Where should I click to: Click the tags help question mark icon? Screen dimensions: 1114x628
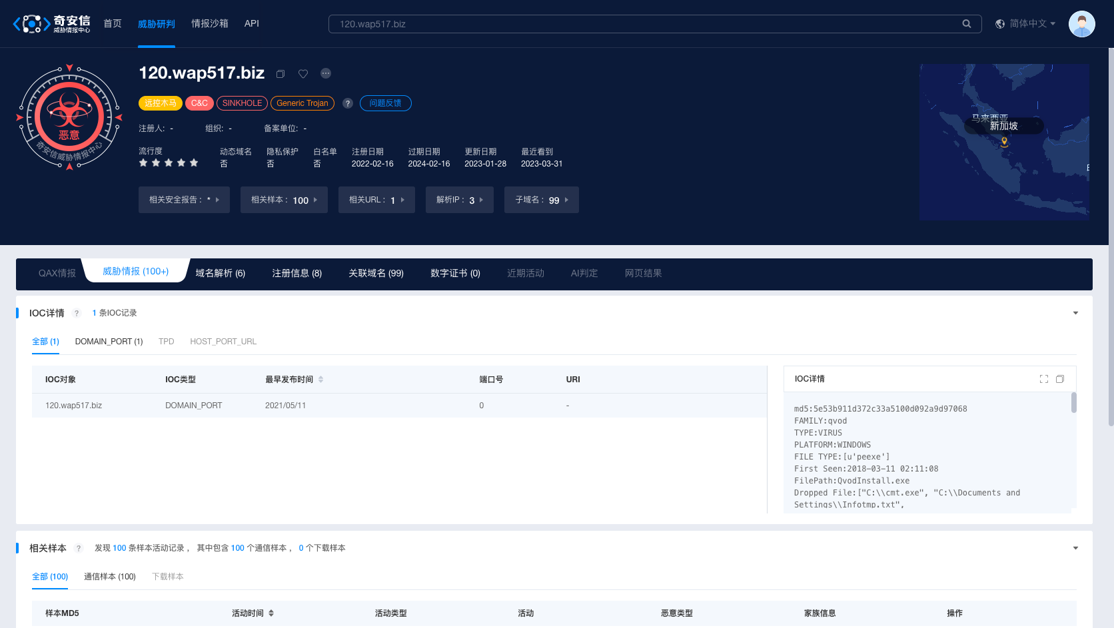[348, 103]
